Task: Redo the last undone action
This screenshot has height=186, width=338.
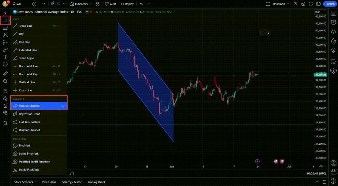Action: 149,4
